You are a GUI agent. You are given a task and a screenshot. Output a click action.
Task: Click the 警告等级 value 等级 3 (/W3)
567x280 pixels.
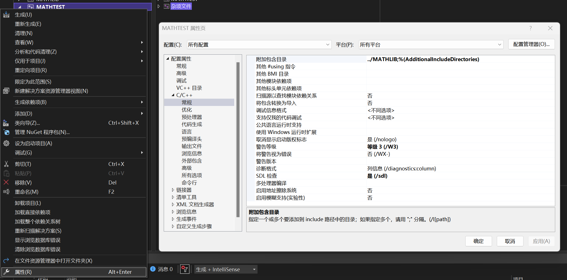[382, 147]
